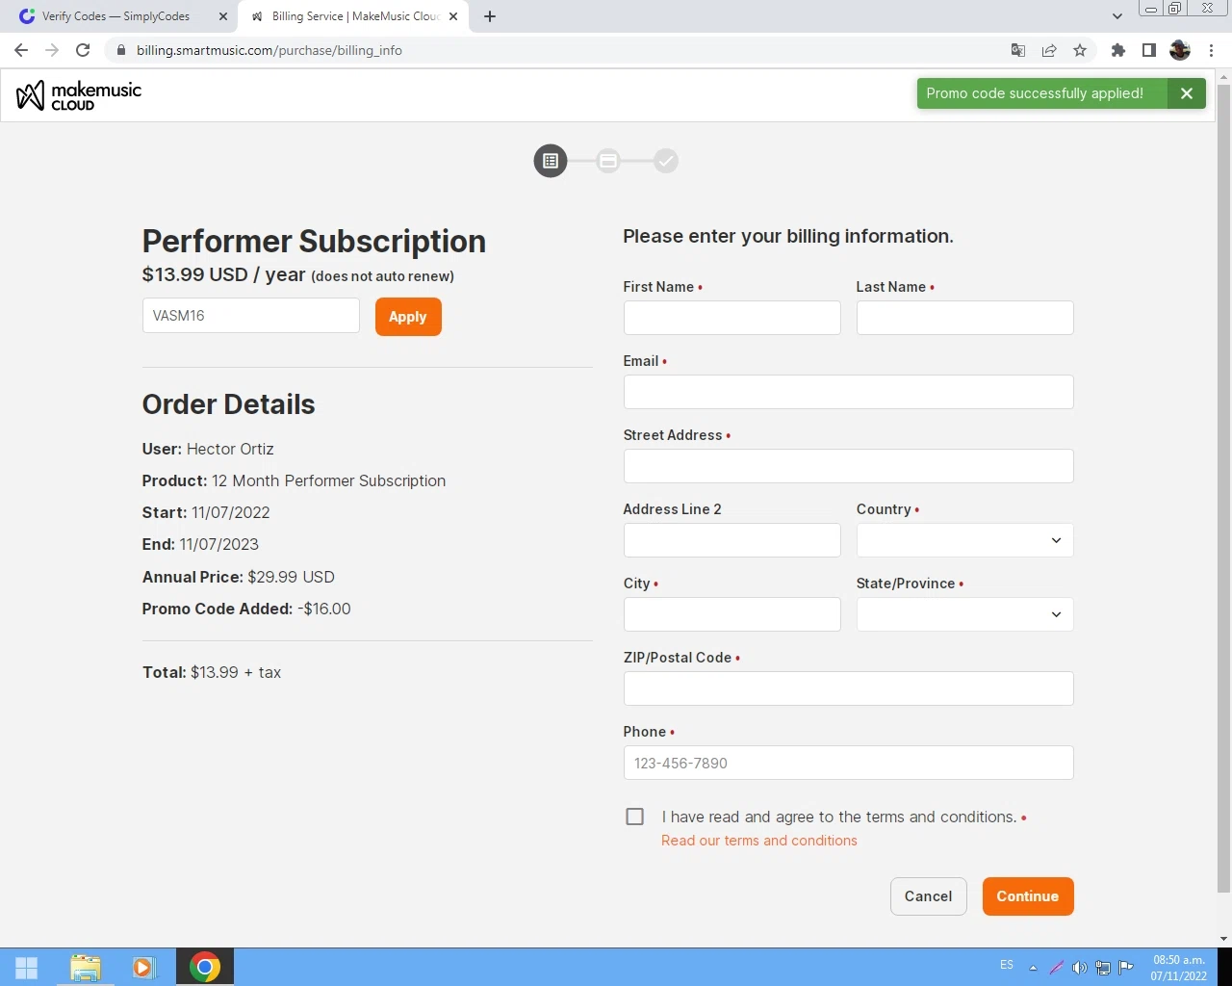The height and width of the screenshot is (986, 1232).
Task: Select the payment step icon
Action: [608, 161]
